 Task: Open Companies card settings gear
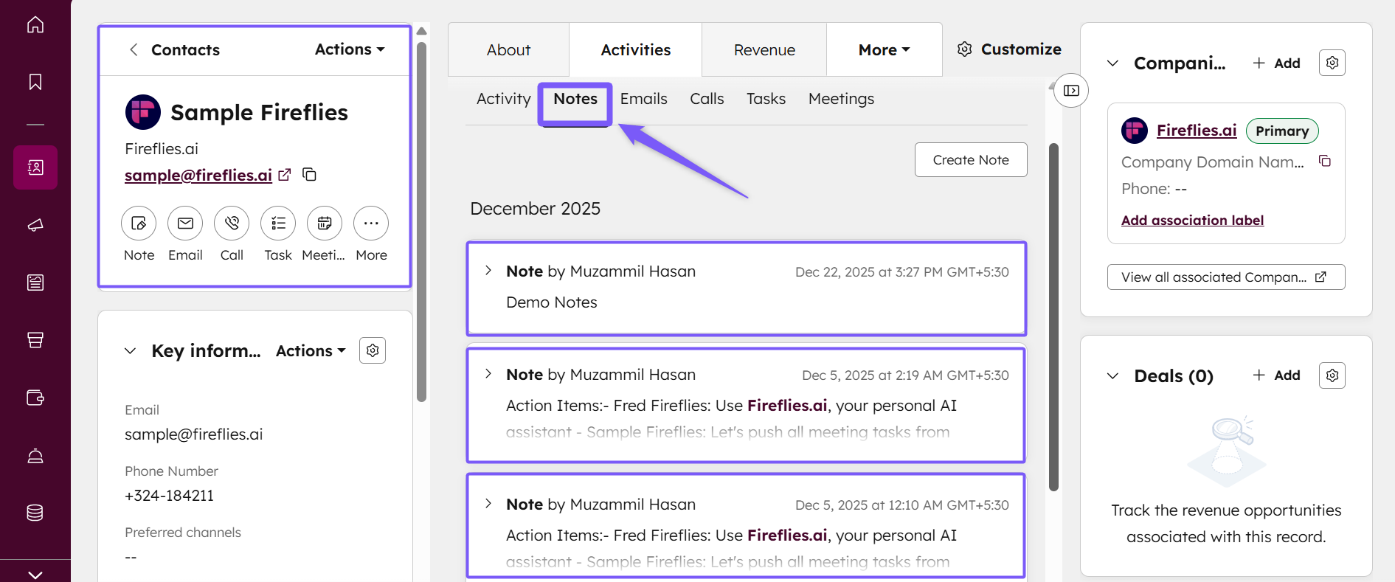point(1332,63)
